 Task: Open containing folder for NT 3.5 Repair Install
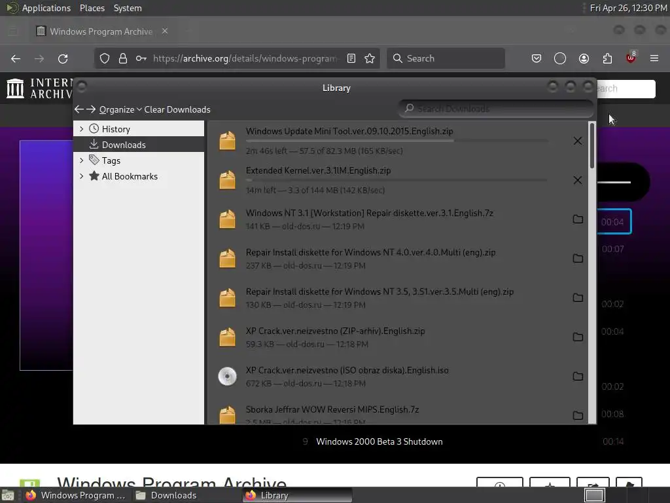(578, 298)
